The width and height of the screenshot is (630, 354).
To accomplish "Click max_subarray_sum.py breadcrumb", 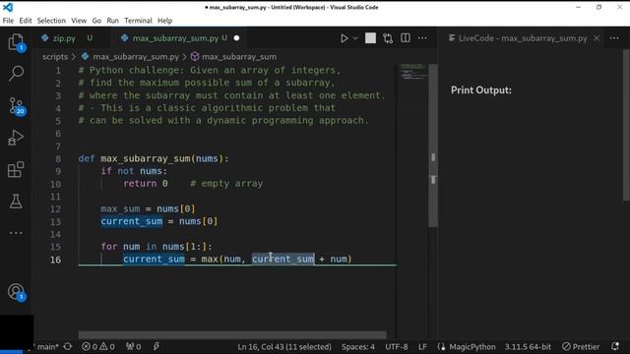I will coord(136,57).
